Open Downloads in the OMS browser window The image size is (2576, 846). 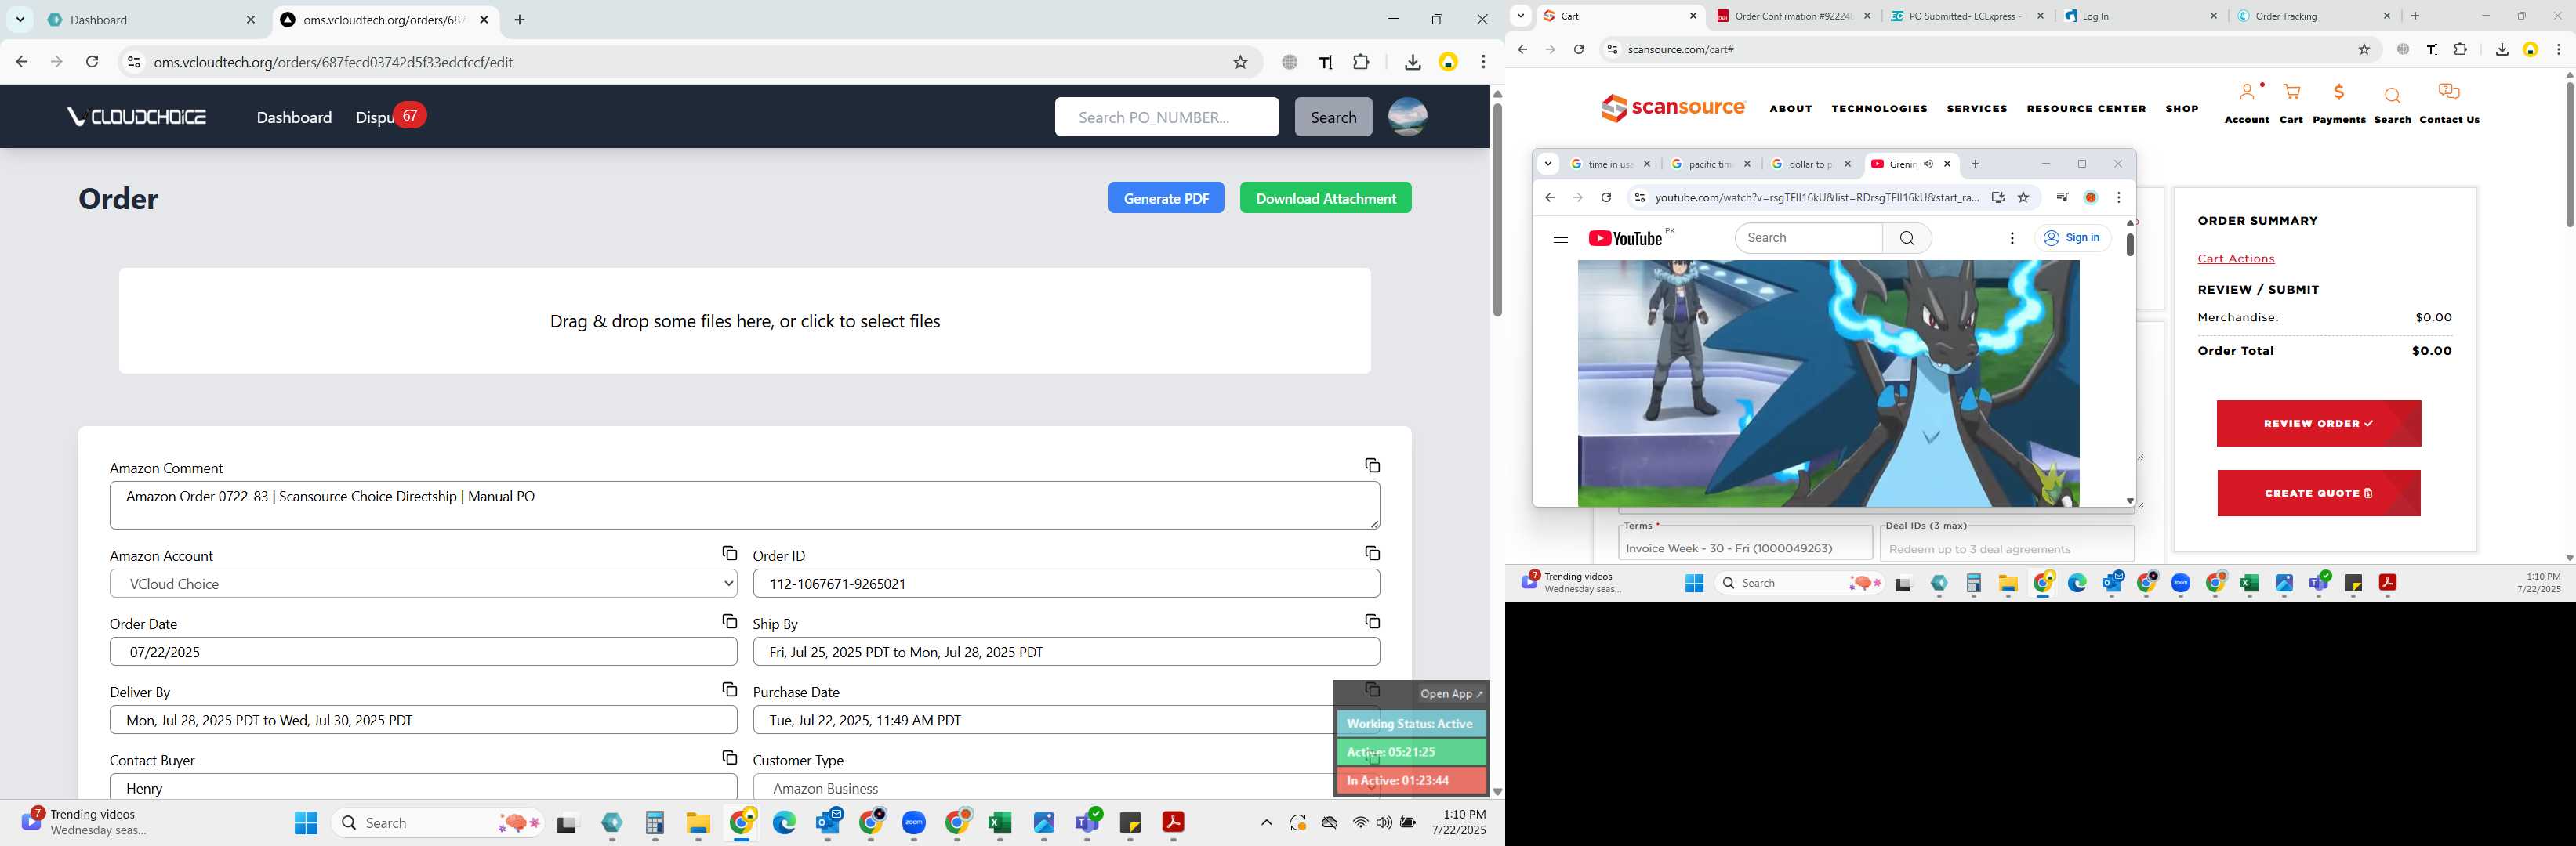pyautogui.click(x=1412, y=62)
